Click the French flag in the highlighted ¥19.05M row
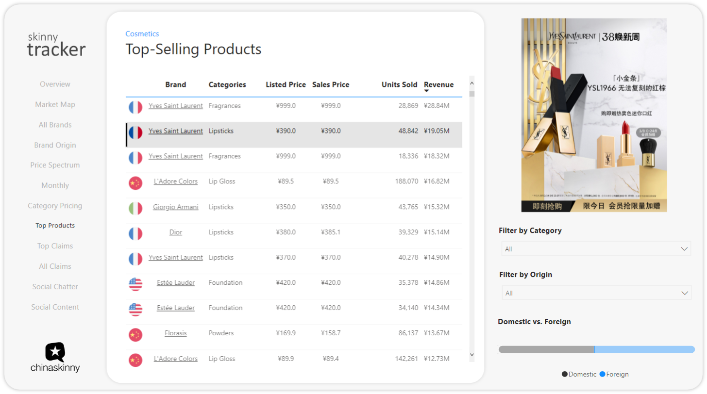This screenshot has width=707, height=394. coord(135,132)
